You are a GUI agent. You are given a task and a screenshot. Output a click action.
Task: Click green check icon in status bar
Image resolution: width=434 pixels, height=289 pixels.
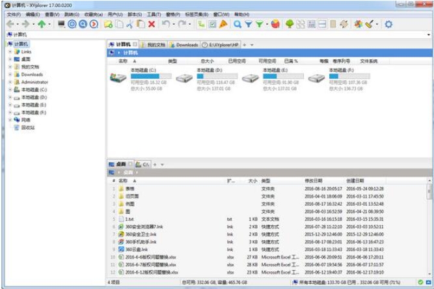pos(420,282)
